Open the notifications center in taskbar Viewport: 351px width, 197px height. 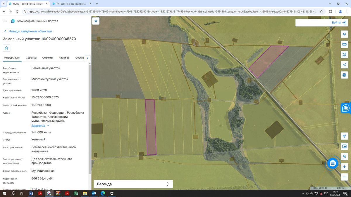click(x=345, y=193)
